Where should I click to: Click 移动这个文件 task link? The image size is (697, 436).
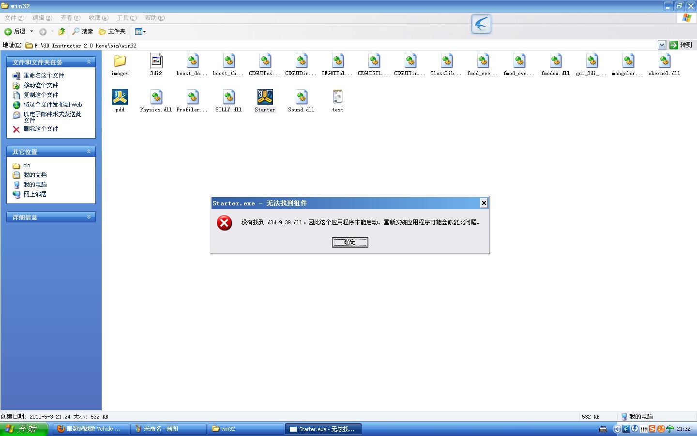[x=41, y=85]
